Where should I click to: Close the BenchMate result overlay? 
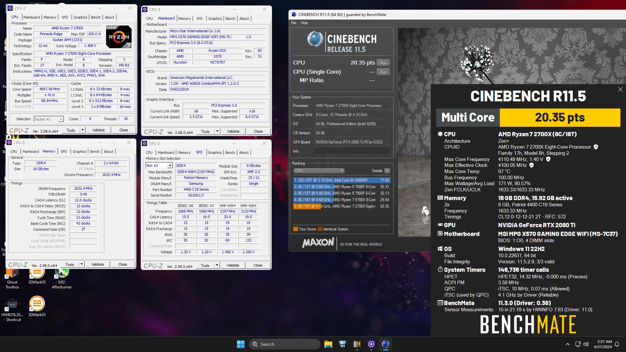point(620,89)
